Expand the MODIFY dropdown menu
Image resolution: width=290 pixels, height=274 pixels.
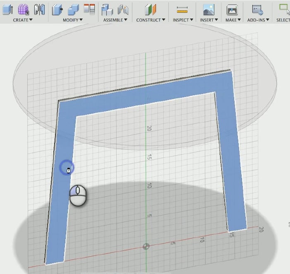point(73,20)
